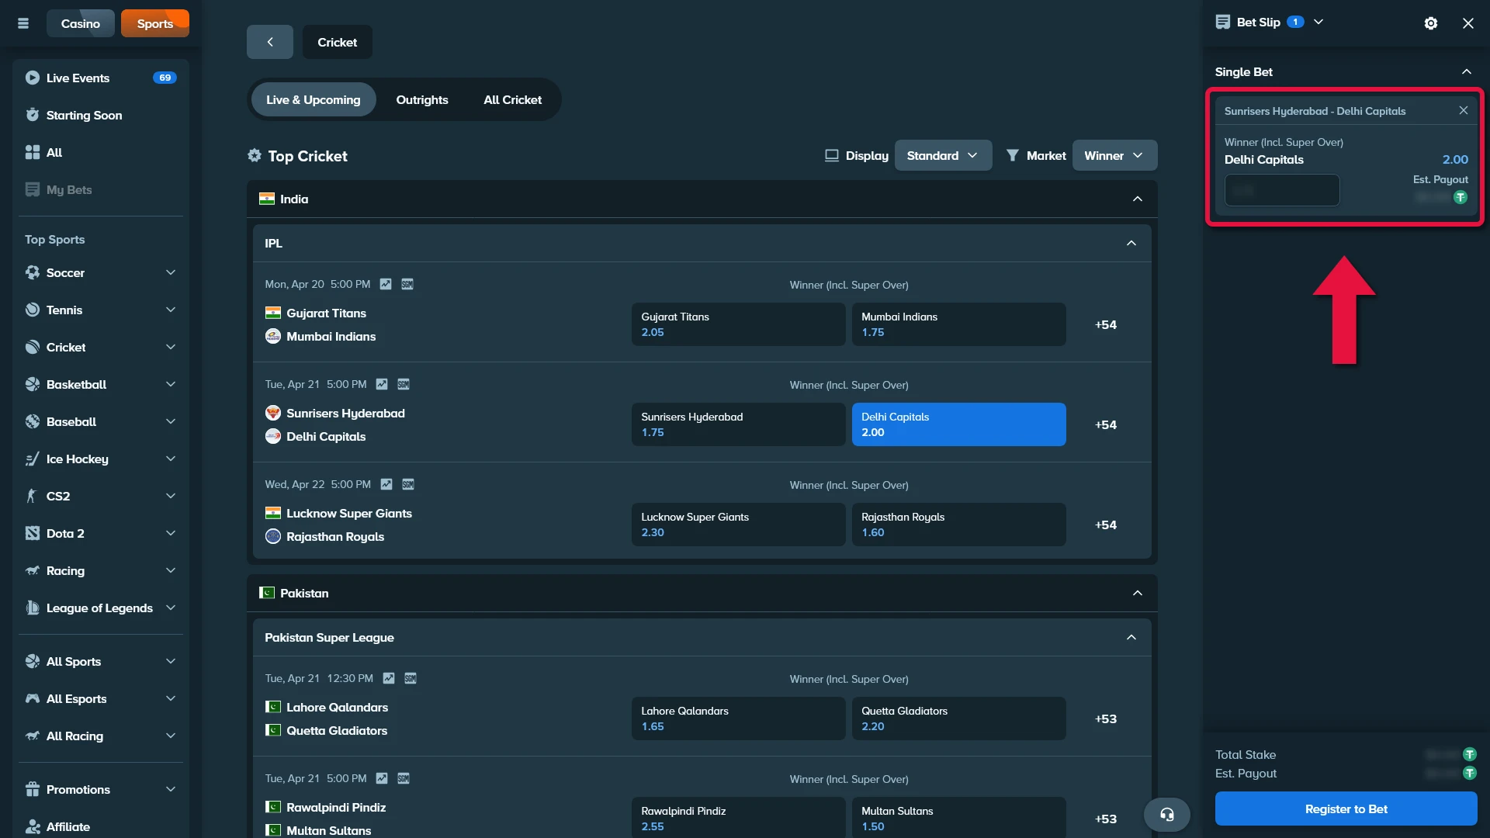Show +53 markets for Lahore Qalandars match
The height and width of the screenshot is (838, 1490).
click(1106, 719)
